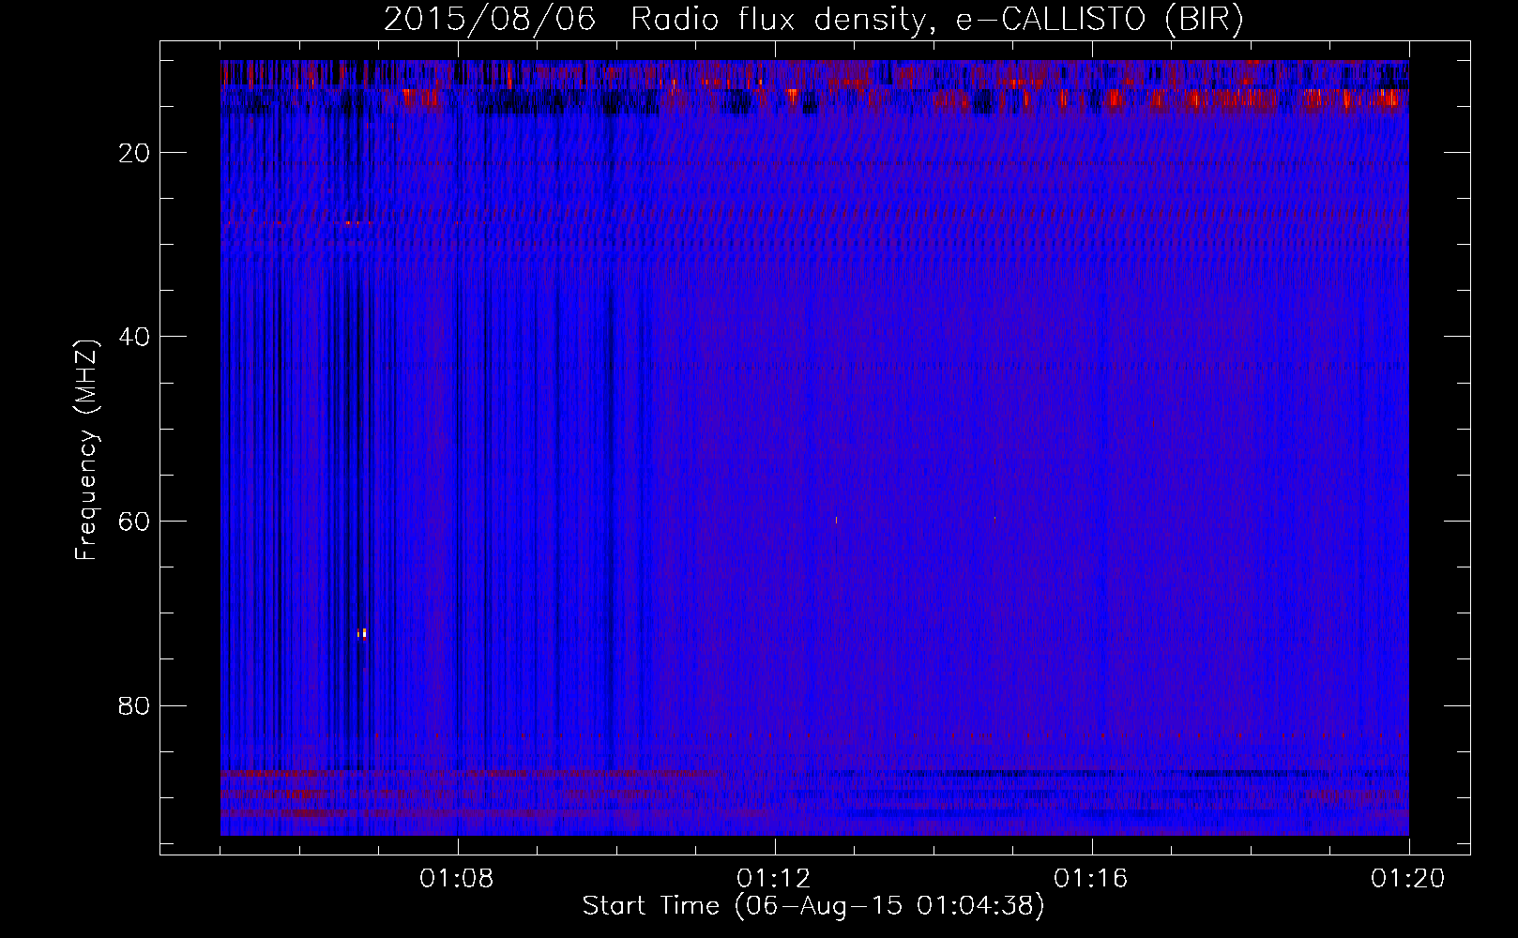This screenshot has width=1518, height=938.
Task: Select the 40 MHz frequency tick label
Action: 134,337
